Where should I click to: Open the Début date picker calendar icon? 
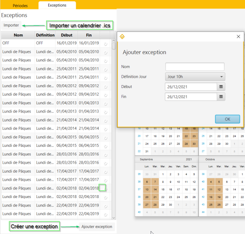[x=221, y=87]
